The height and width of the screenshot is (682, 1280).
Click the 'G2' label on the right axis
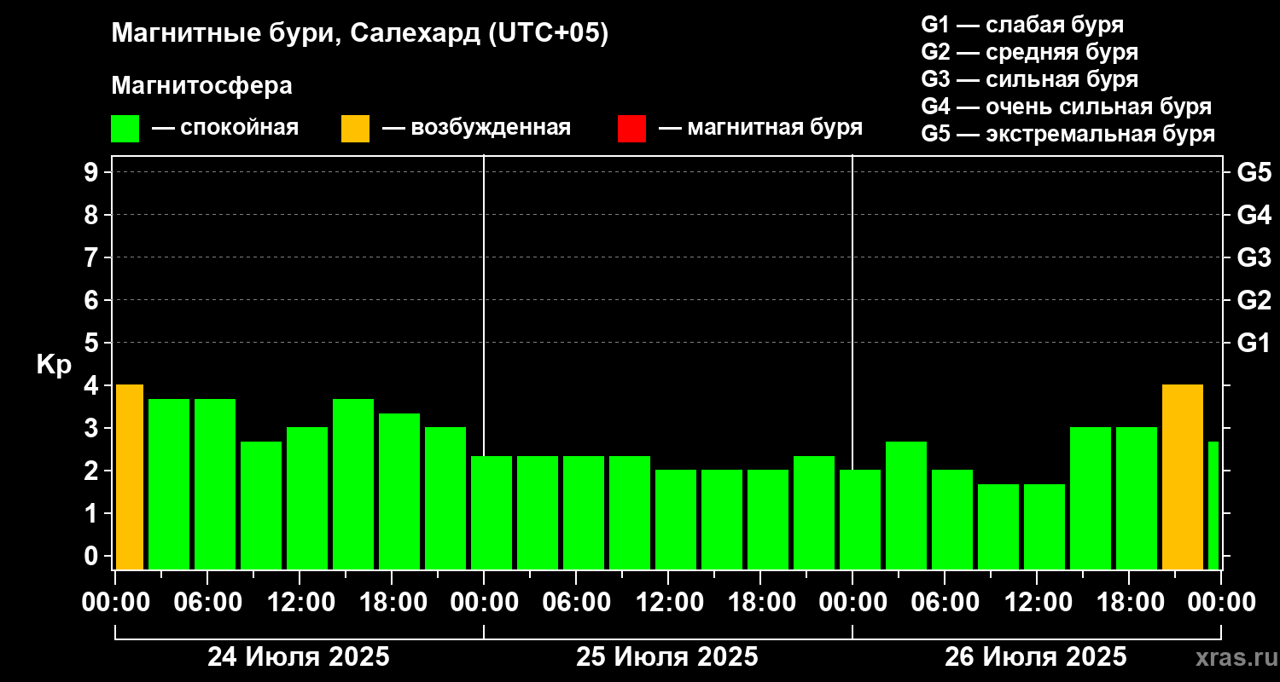coord(1254,300)
